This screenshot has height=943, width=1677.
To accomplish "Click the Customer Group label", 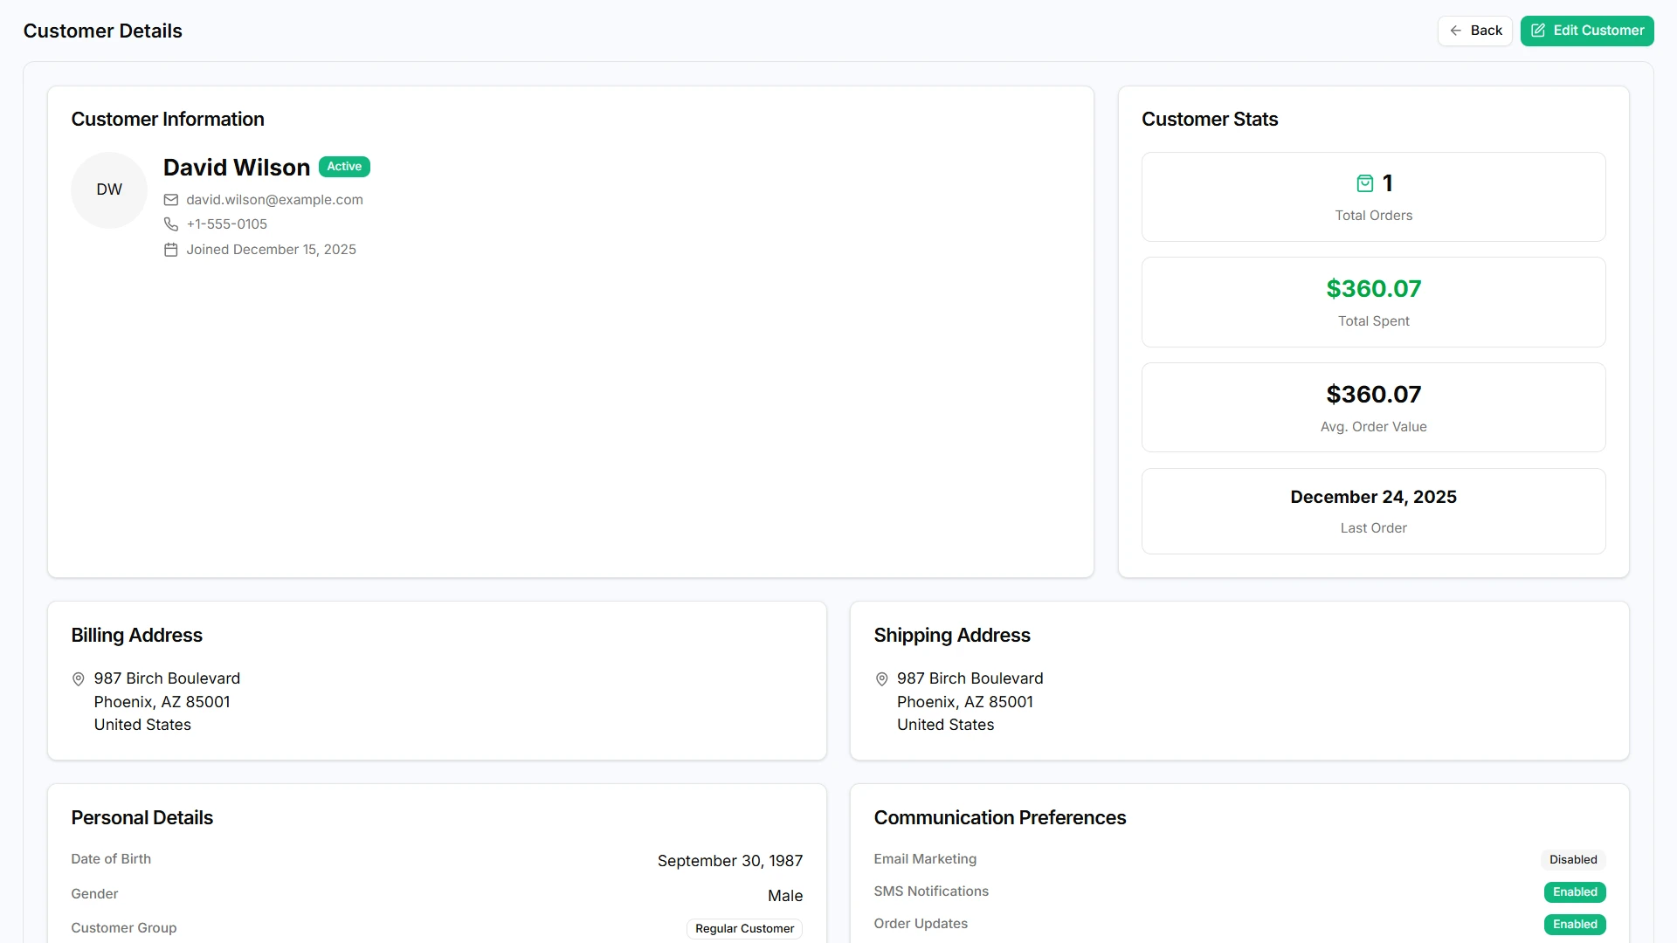I will tap(124, 928).
